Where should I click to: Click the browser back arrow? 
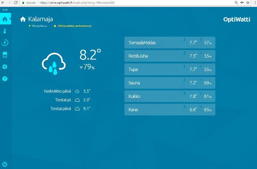pos(3,3)
